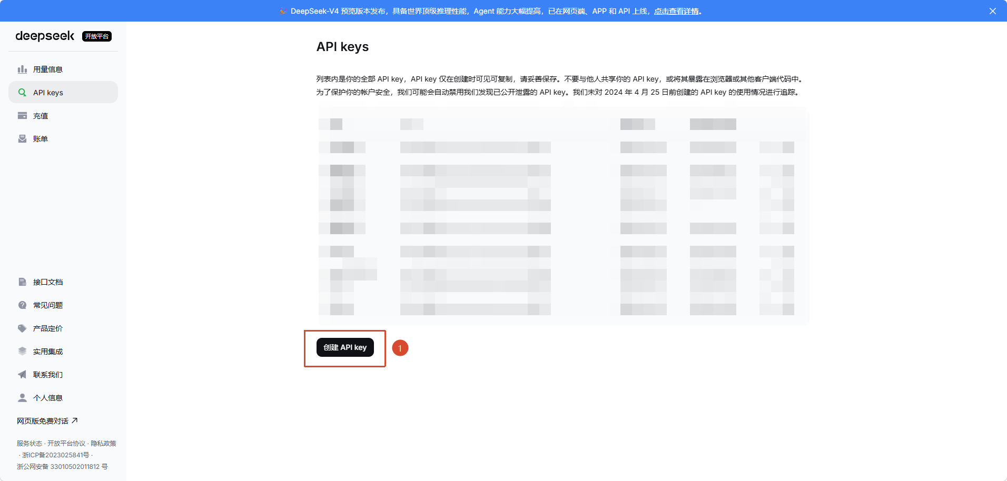Click the 常见问题 question mark icon
1007x481 pixels.
[22, 305]
